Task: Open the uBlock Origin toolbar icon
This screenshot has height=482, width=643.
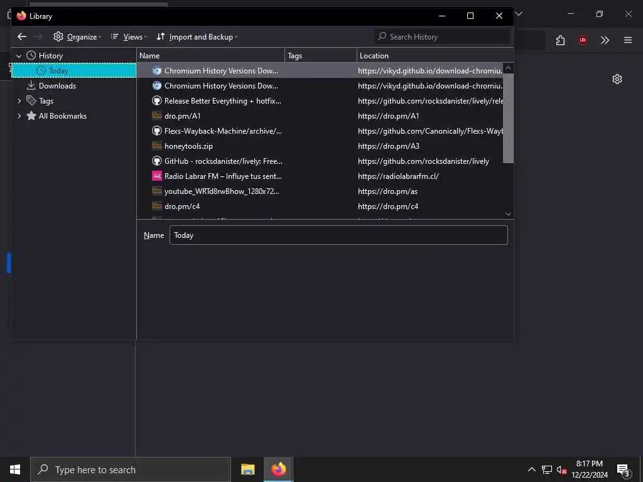Action: [582, 40]
